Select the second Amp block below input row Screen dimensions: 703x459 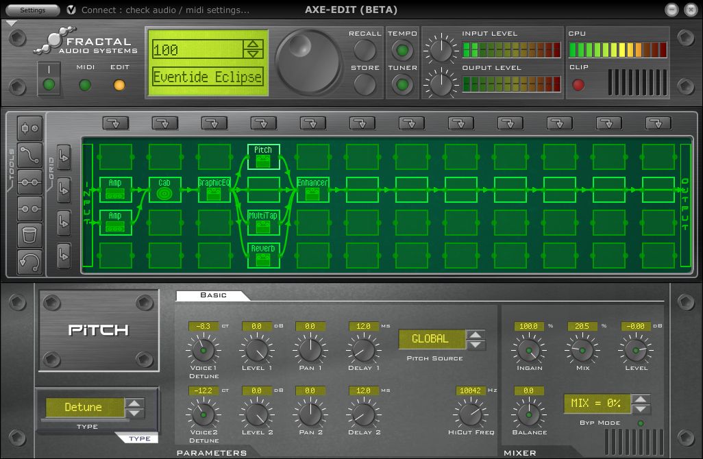[115, 223]
